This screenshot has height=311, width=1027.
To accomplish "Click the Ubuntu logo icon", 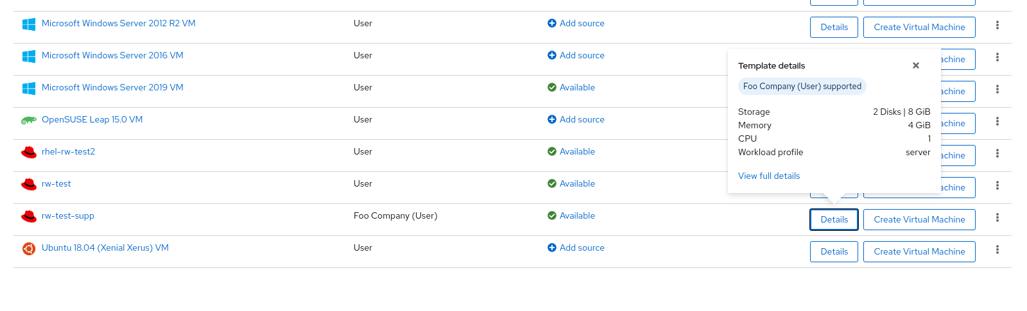I will [29, 249].
